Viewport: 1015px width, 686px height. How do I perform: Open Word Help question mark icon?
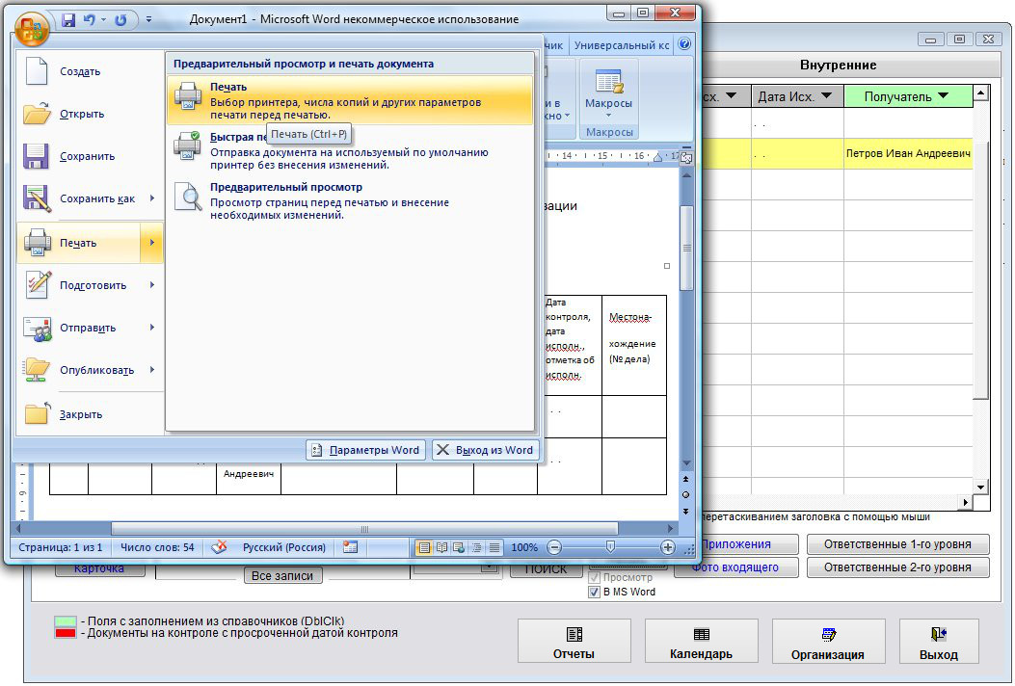[x=684, y=44]
